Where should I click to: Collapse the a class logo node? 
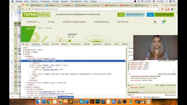(x=31, y=67)
